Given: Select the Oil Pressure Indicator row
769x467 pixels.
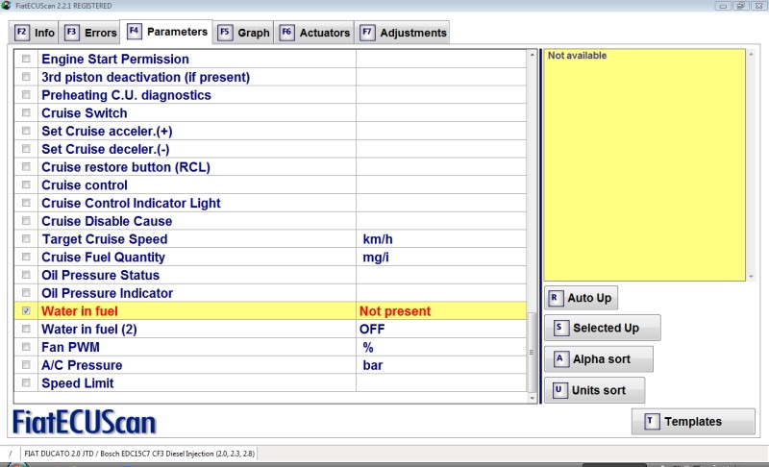Looking at the screenshot, I should [x=270, y=293].
